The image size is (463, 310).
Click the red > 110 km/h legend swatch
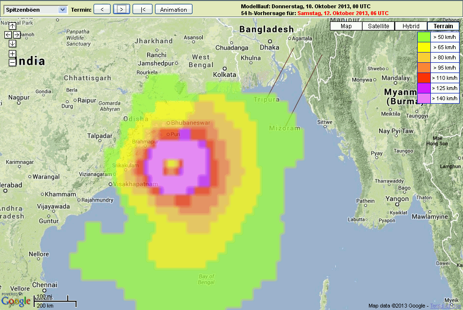(x=424, y=77)
